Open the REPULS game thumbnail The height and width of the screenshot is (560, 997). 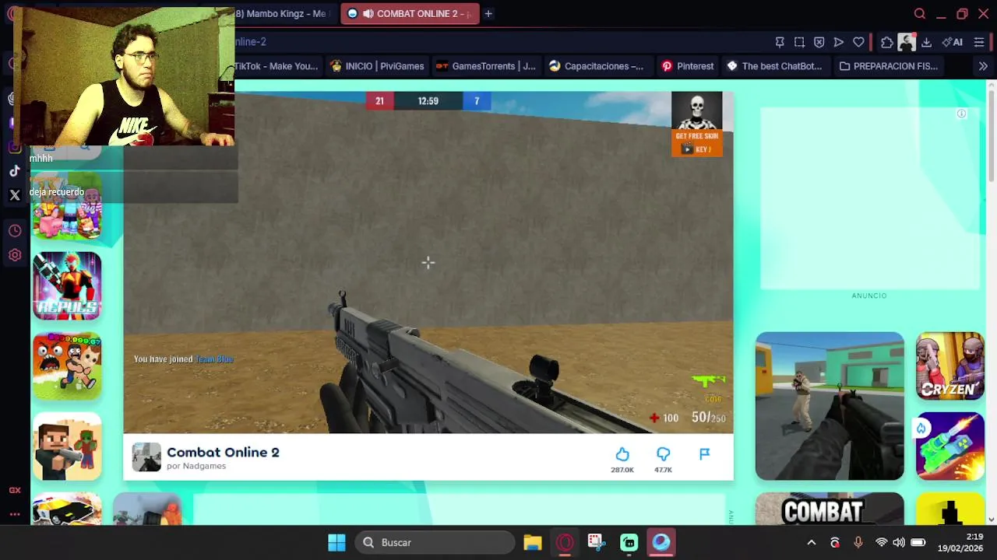(67, 285)
